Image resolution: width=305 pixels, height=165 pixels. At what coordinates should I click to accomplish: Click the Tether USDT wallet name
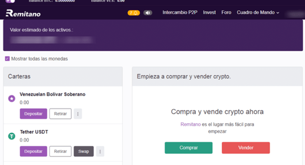pyautogui.click(x=34, y=132)
